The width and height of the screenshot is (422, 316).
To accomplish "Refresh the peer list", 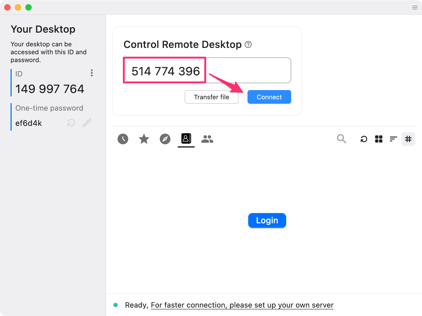I will [x=364, y=139].
